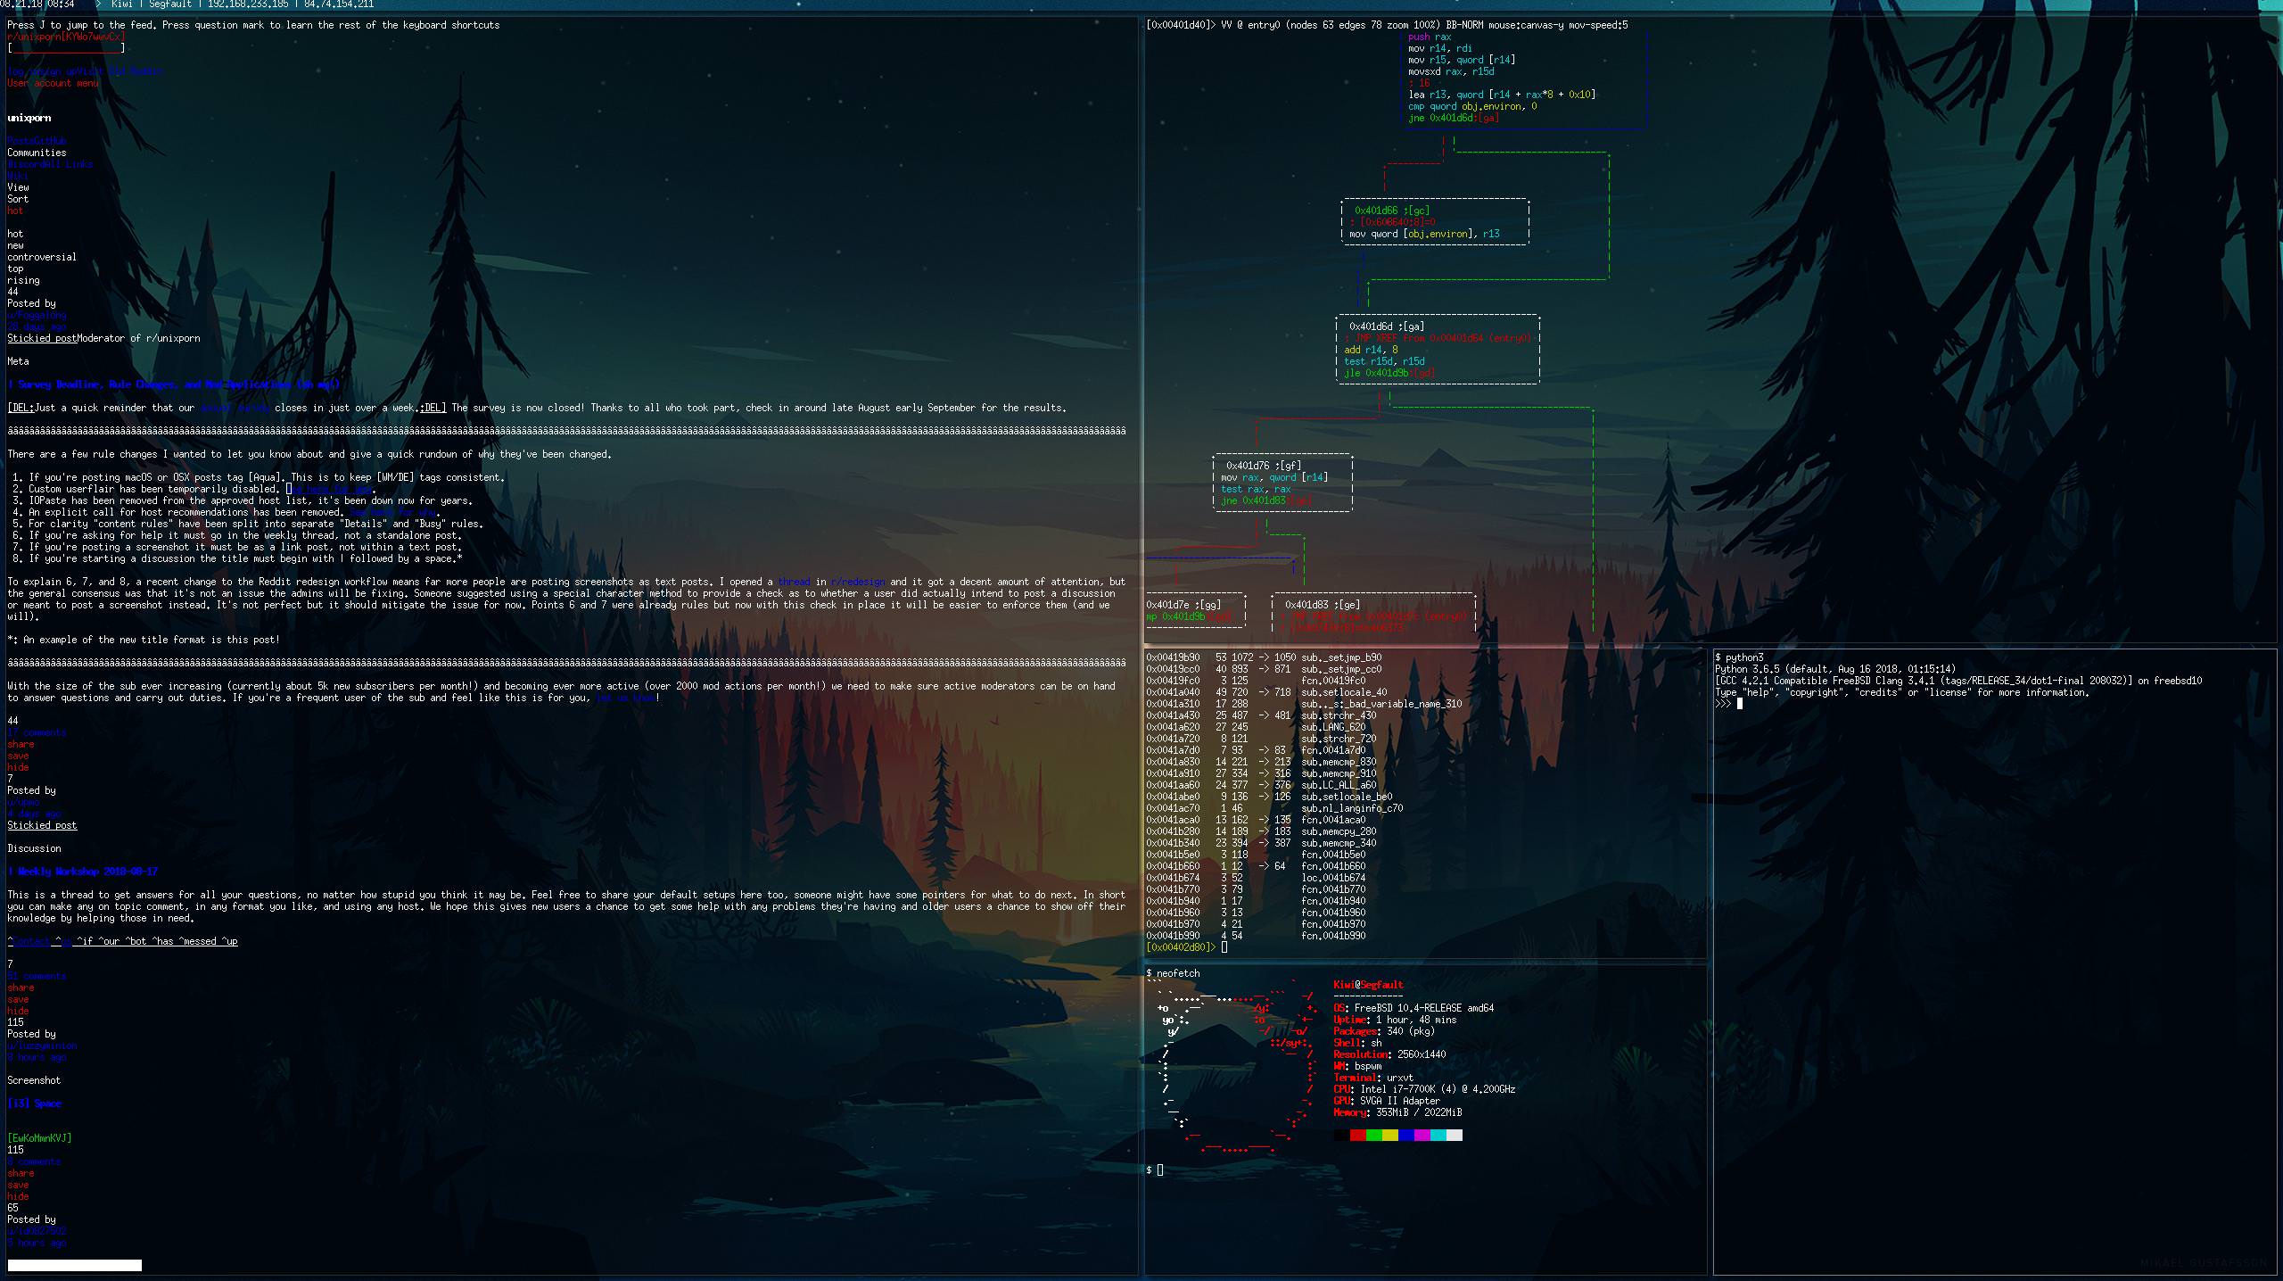Open the green [EwKoMmnKVJ] image link

tap(39, 1138)
